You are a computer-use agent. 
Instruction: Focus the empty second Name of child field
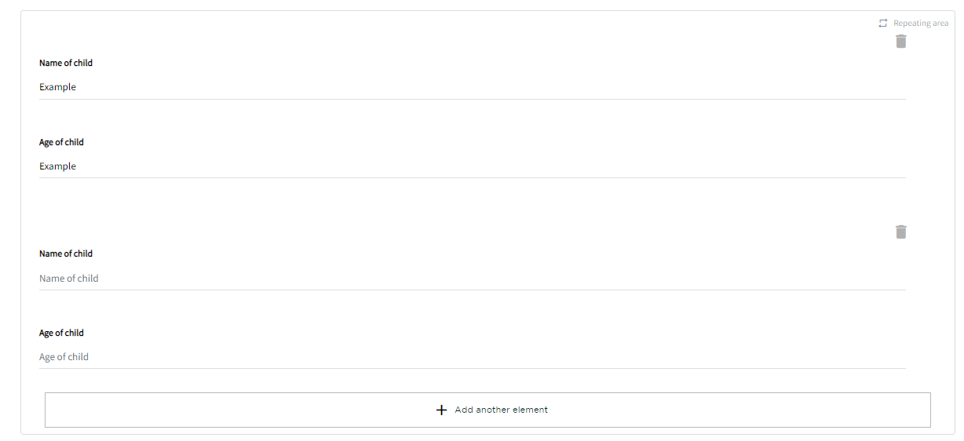[471, 279]
